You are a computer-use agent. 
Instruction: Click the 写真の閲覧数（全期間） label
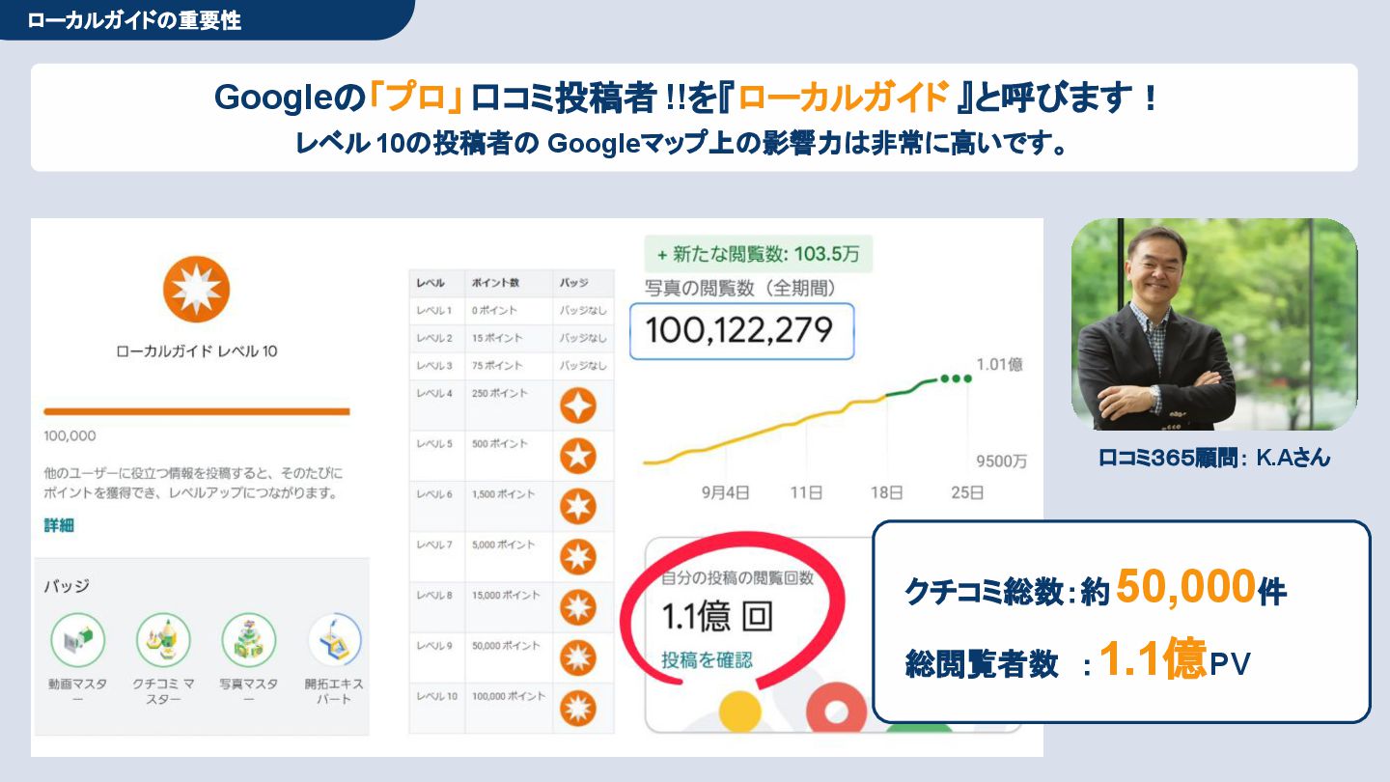[739, 288]
